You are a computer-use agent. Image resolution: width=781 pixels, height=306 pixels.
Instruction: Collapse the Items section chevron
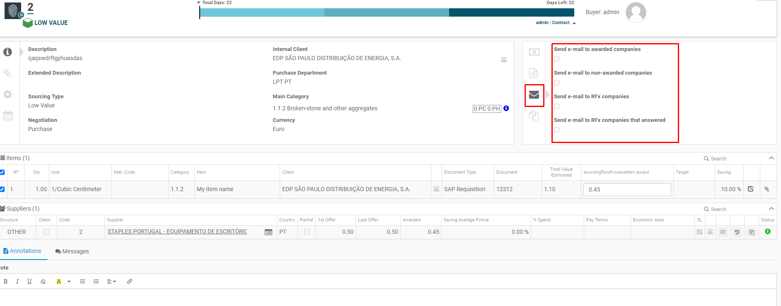[771, 158]
